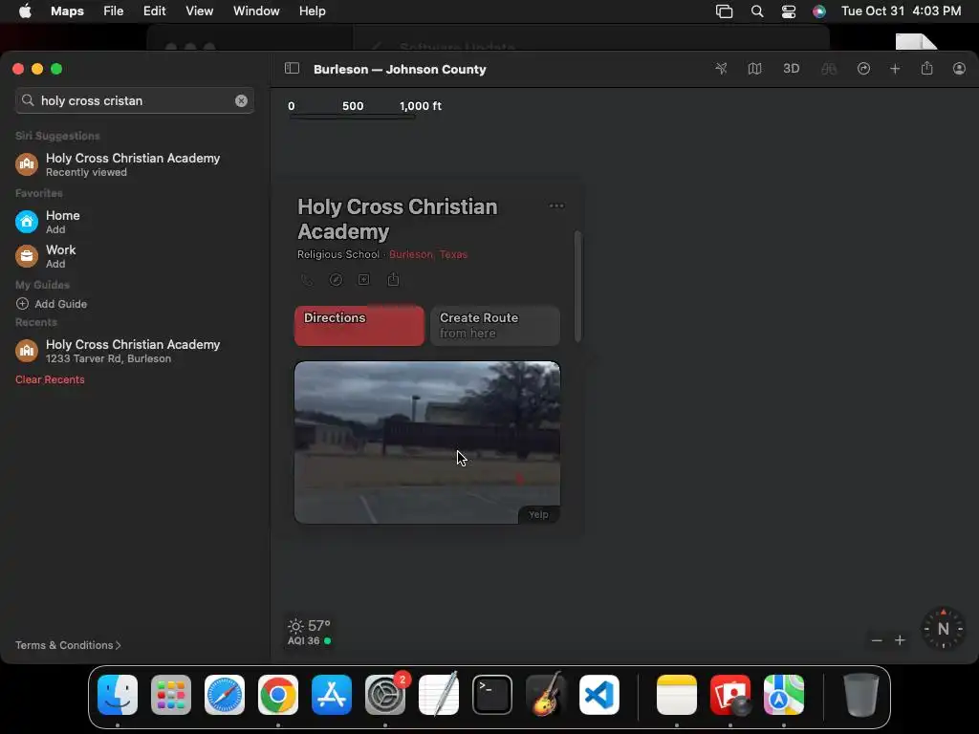The width and height of the screenshot is (979, 734).
Task: Clear the search field text
Action: [241, 100]
